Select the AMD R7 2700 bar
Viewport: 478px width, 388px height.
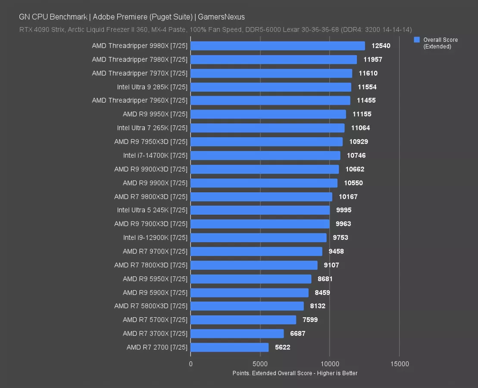[x=229, y=347]
